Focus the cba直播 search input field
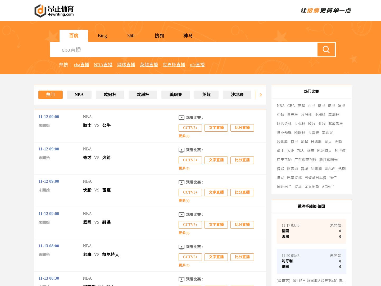 (184, 50)
